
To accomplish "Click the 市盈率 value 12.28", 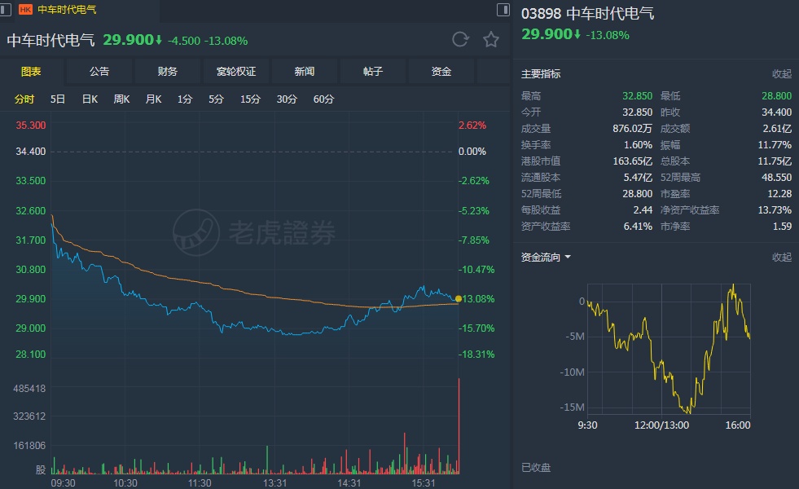I will [779, 194].
